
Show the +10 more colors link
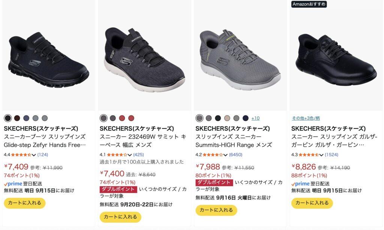pos(255,118)
